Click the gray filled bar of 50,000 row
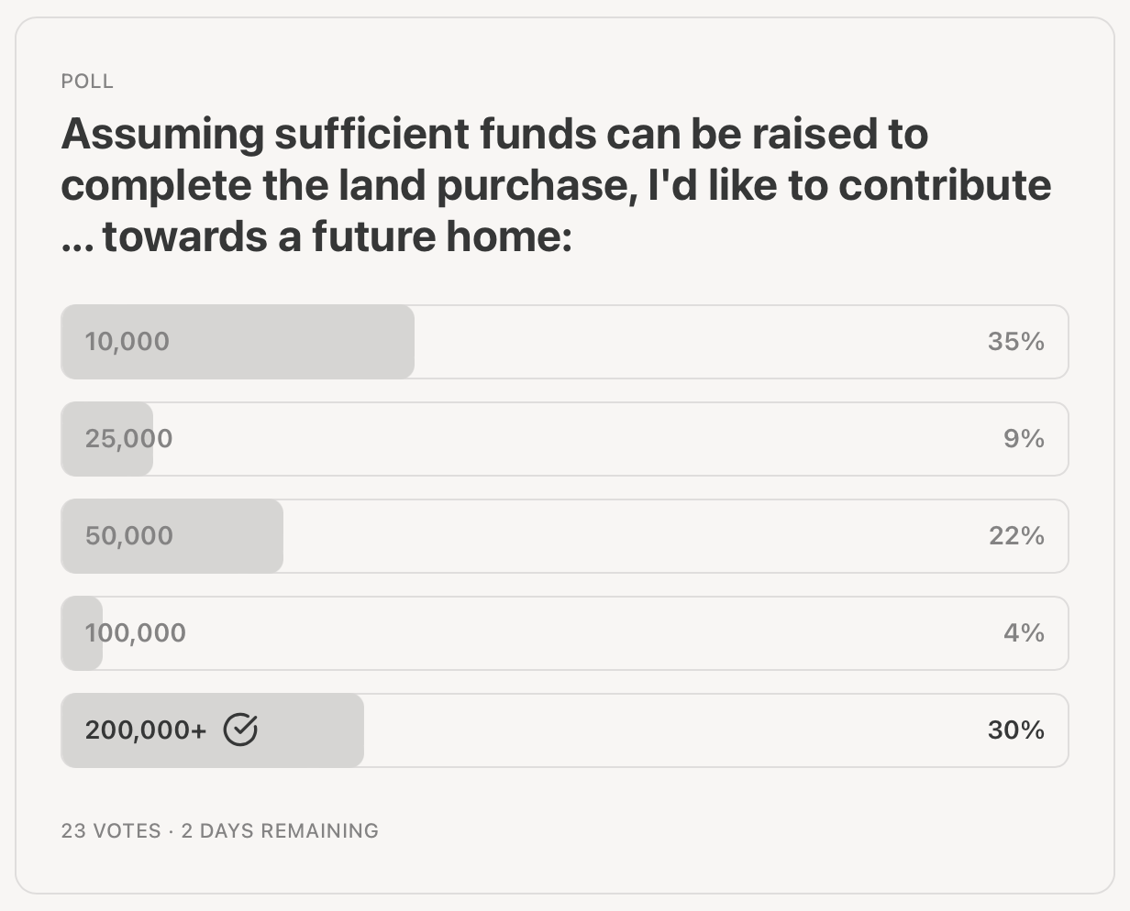Screen dimensions: 1130x911 229,536
